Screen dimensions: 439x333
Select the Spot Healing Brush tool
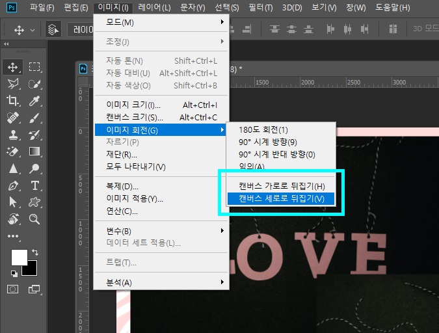[x=12, y=118]
